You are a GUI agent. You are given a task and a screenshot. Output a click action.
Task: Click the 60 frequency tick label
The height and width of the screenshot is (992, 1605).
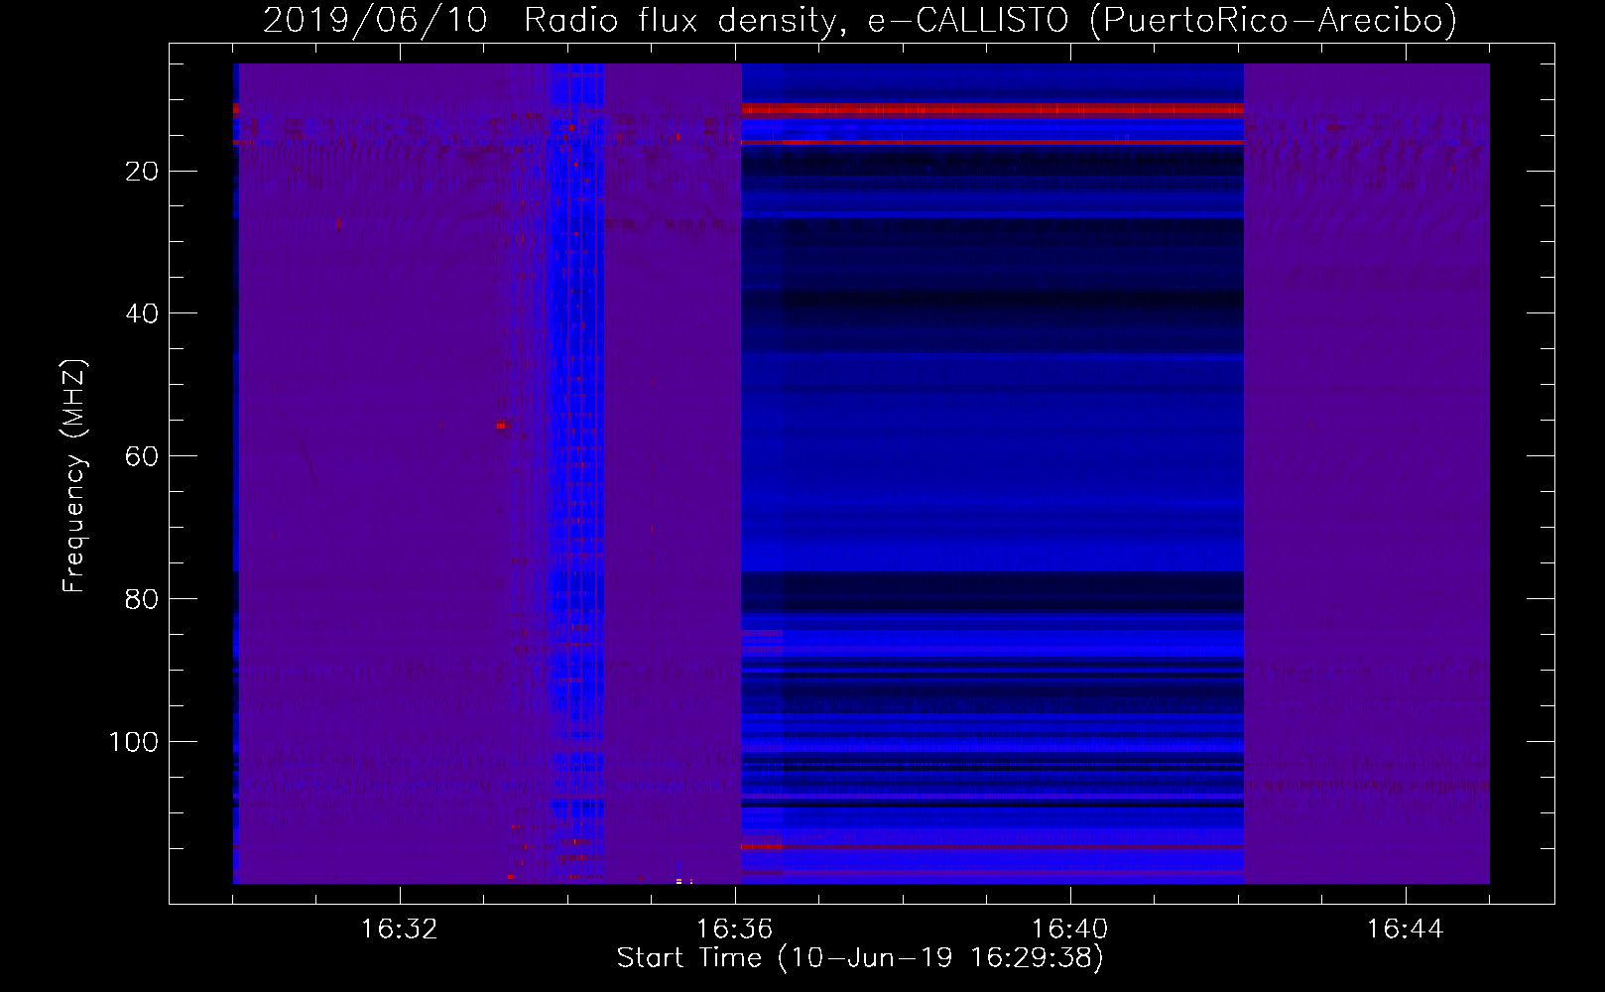(142, 456)
